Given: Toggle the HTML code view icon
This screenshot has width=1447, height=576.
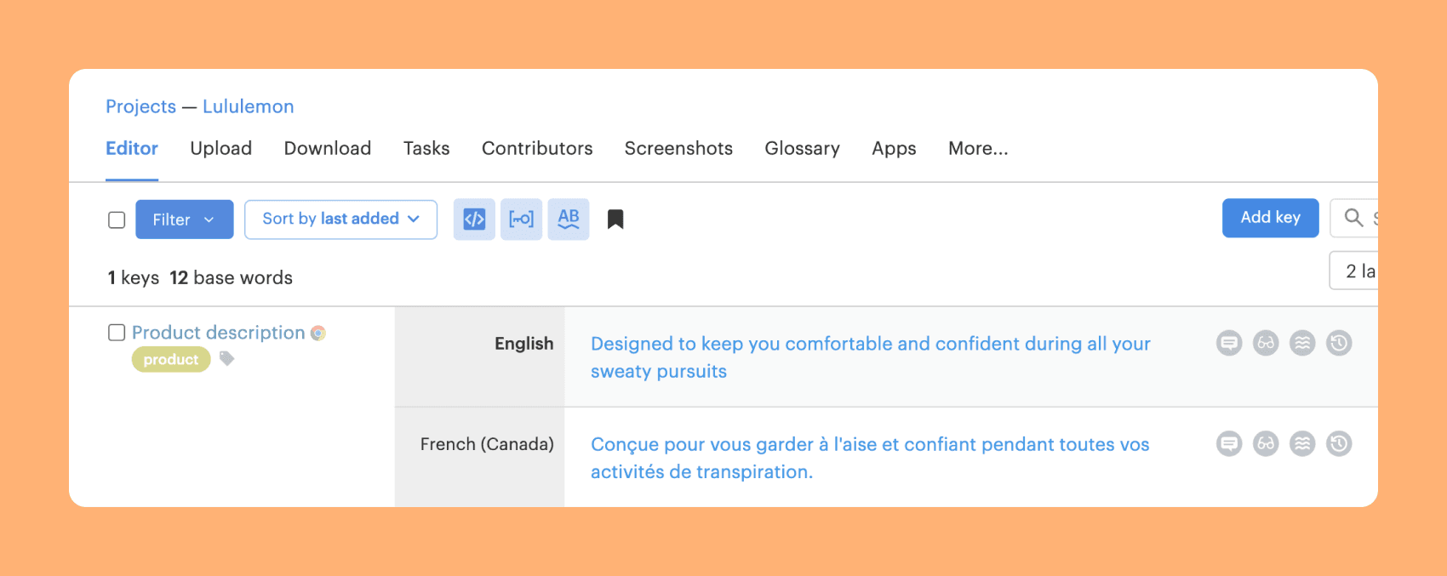Looking at the screenshot, I should point(474,220).
